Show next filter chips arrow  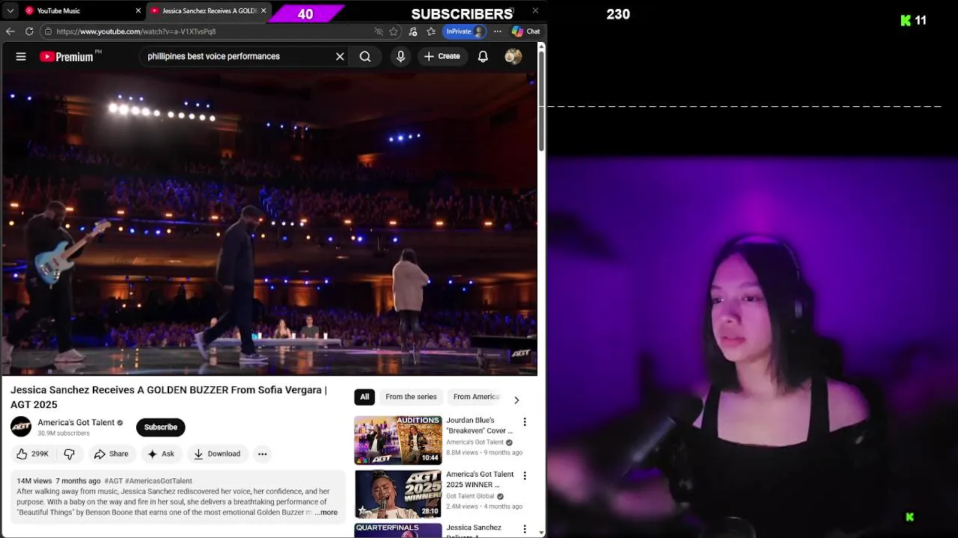[x=516, y=400]
